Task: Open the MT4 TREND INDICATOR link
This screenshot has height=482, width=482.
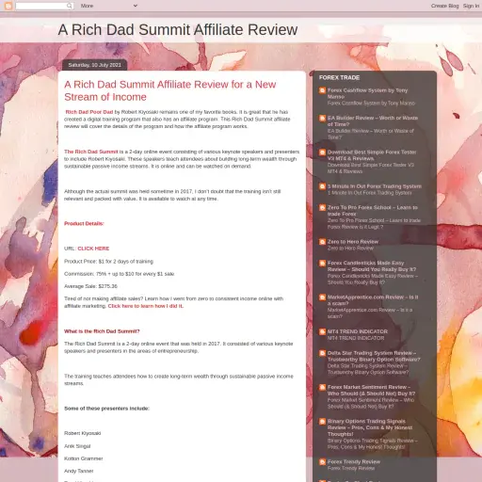Action: click(358, 331)
